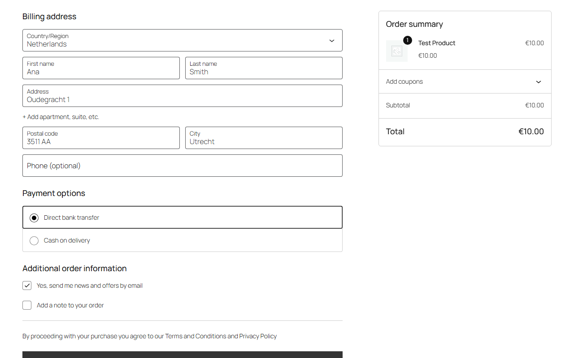Click the Last name field

pos(264,68)
